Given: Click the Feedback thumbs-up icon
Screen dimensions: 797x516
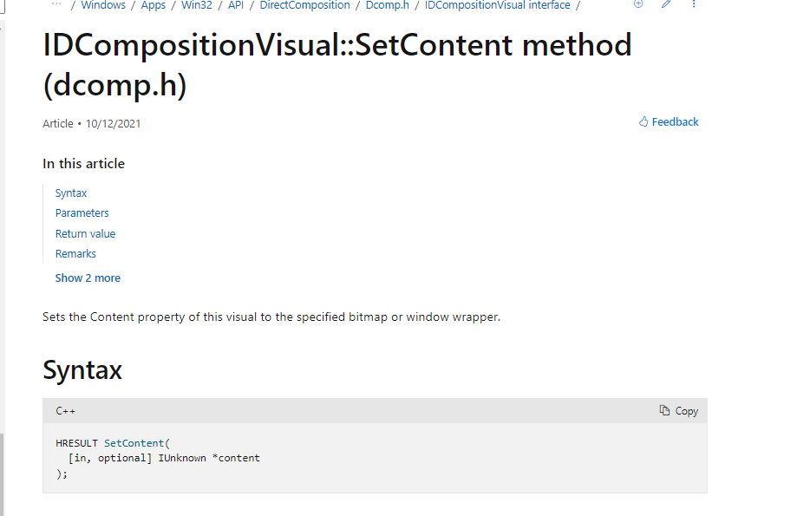Looking at the screenshot, I should [643, 122].
